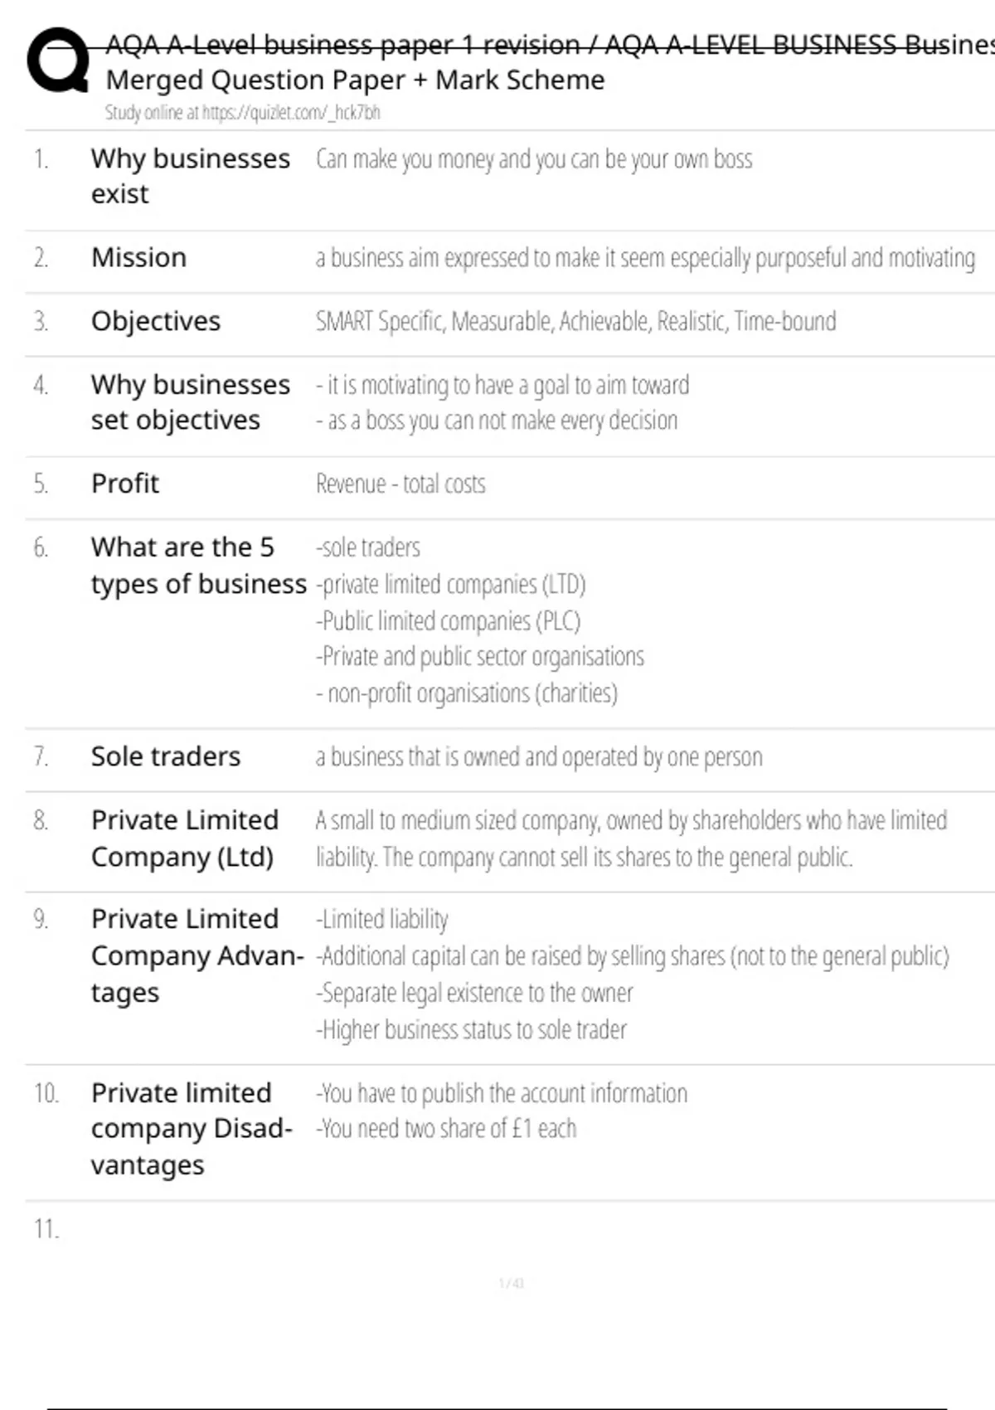Select the SMART objectives definition text
The image size is (995, 1410).
click(x=575, y=321)
